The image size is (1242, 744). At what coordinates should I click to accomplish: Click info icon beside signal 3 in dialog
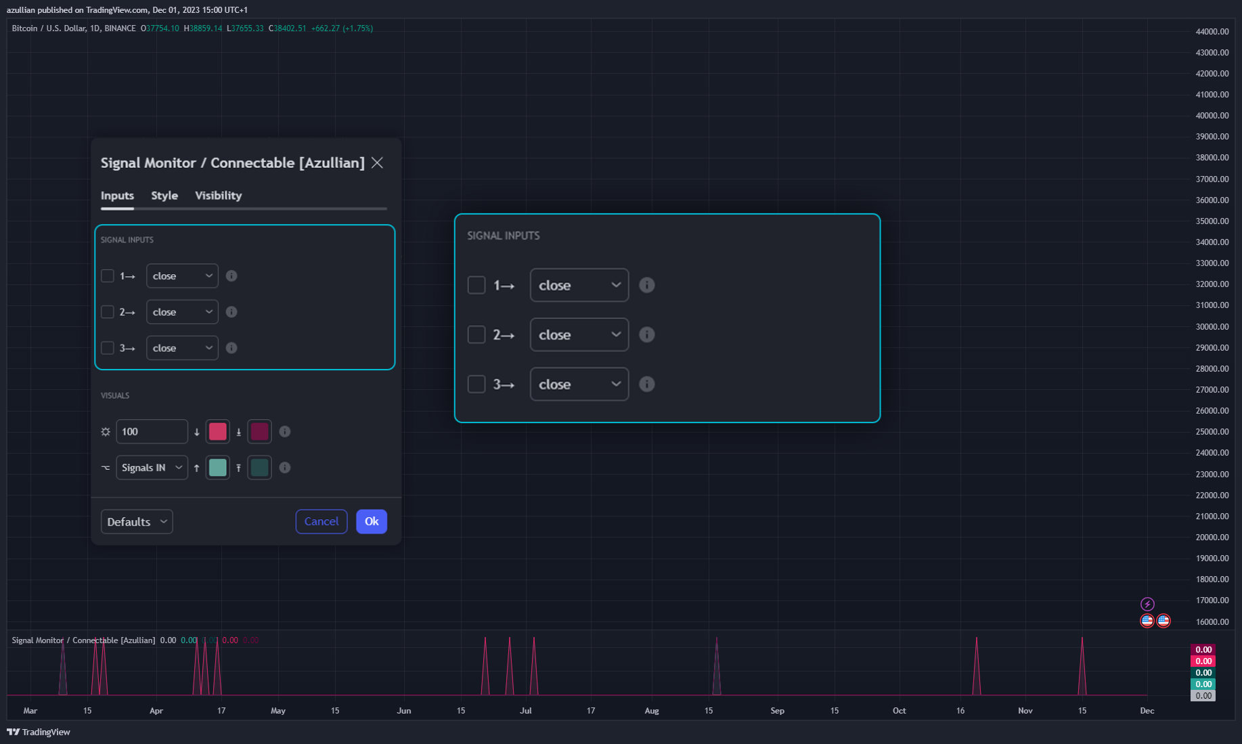[231, 347]
